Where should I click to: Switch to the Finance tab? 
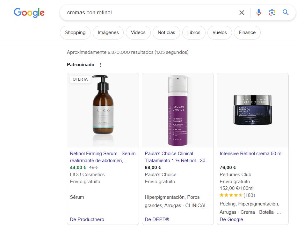click(247, 32)
